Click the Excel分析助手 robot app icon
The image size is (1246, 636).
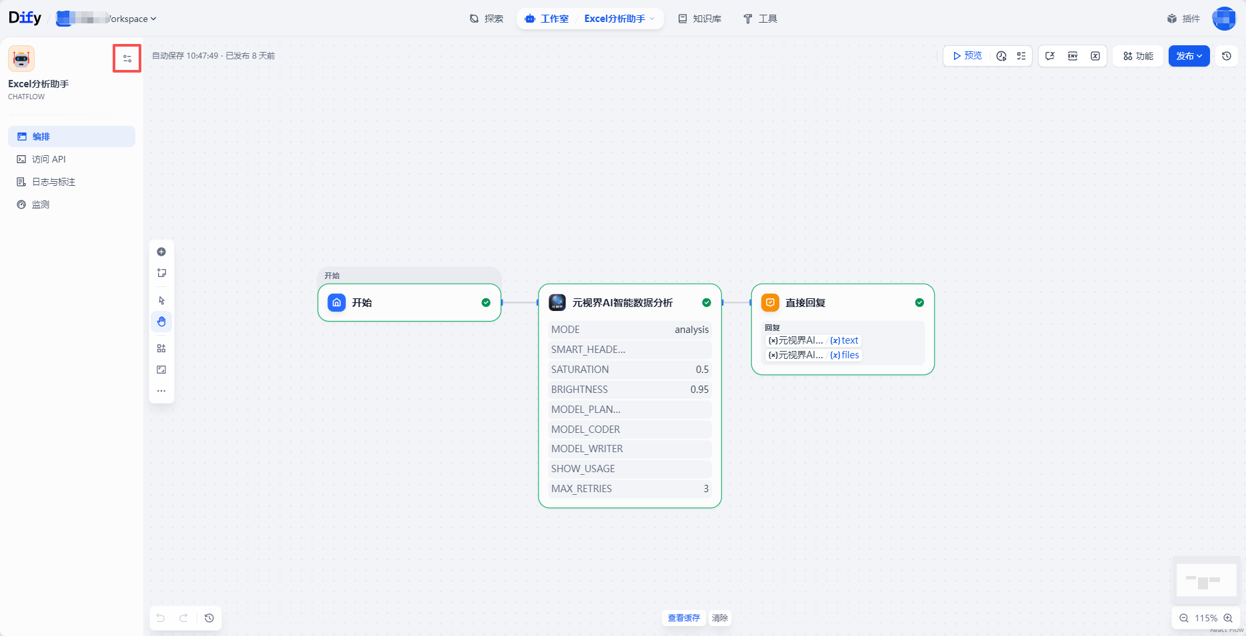pyautogui.click(x=21, y=59)
